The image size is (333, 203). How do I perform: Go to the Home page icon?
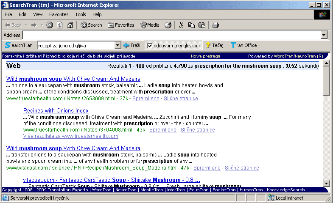coord(70,25)
